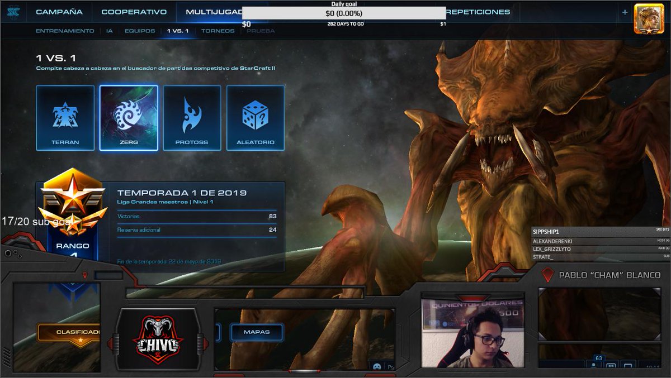Click Liga Grandes maestros Nivel 1 text
Image resolution: width=671 pixels, height=378 pixels.
[x=166, y=202]
